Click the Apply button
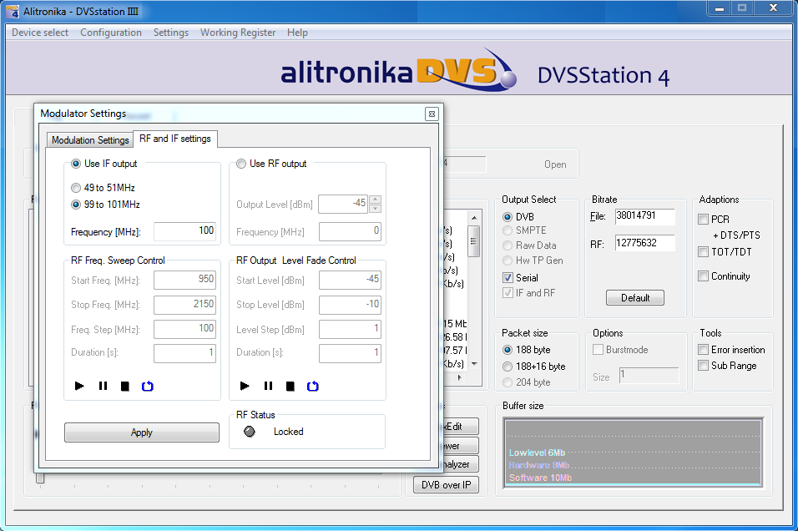Screen dimensions: 798x531 [142, 432]
